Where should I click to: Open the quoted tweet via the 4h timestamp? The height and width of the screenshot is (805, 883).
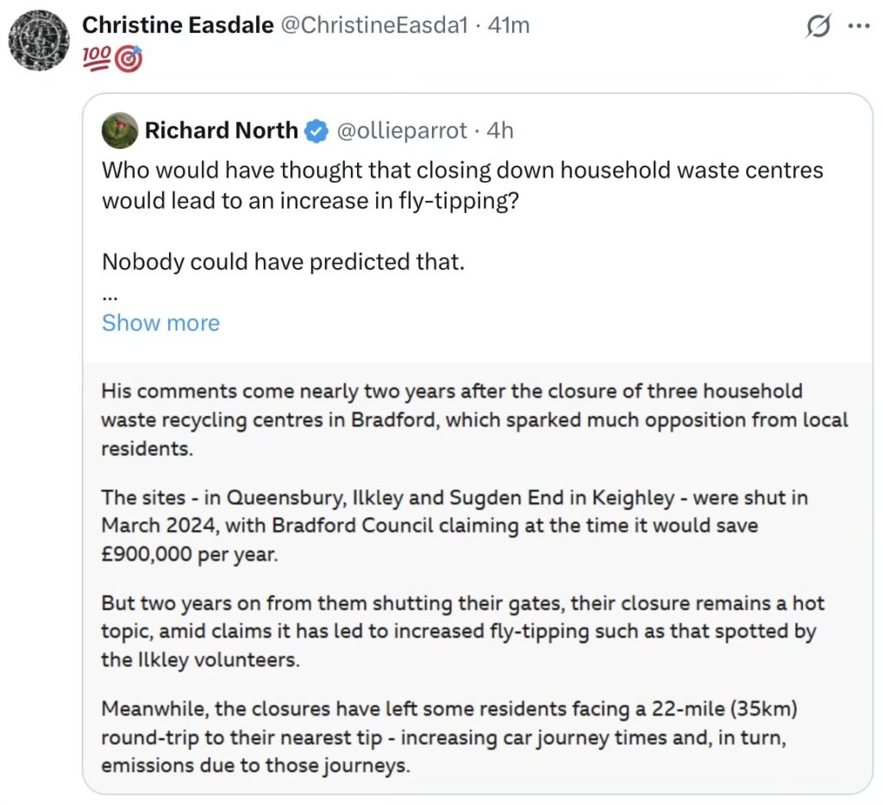coord(500,130)
